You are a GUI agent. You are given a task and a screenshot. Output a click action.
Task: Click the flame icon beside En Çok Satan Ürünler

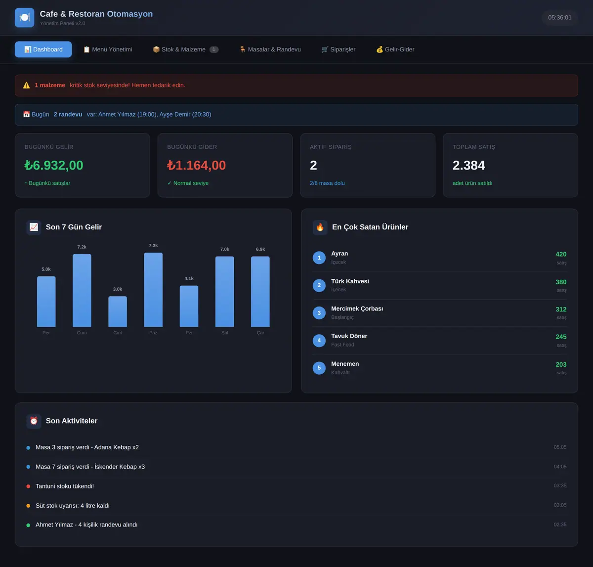coord(320,227)
